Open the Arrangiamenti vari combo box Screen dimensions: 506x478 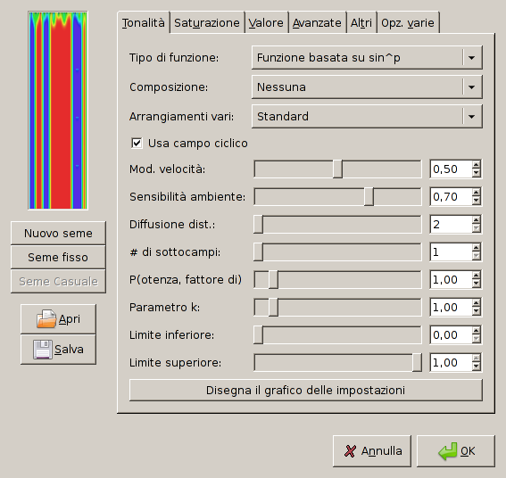367,116
